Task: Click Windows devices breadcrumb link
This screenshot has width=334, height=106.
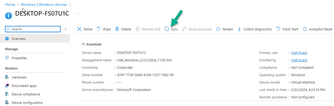Action: [x=44, y=4]
